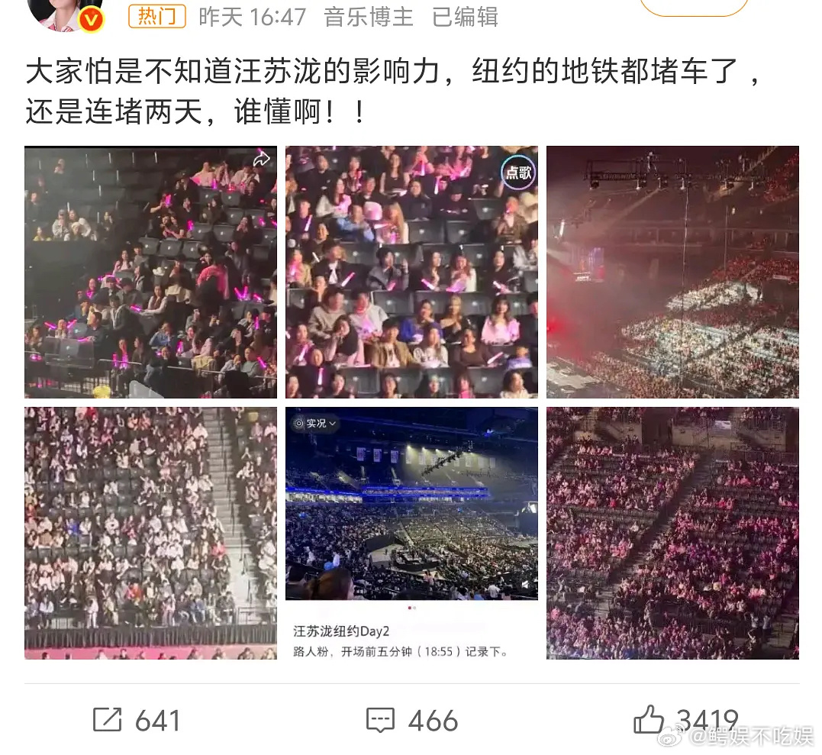Tap the share arrow on the first photo
Screen dimensions: 822x755
261,160
